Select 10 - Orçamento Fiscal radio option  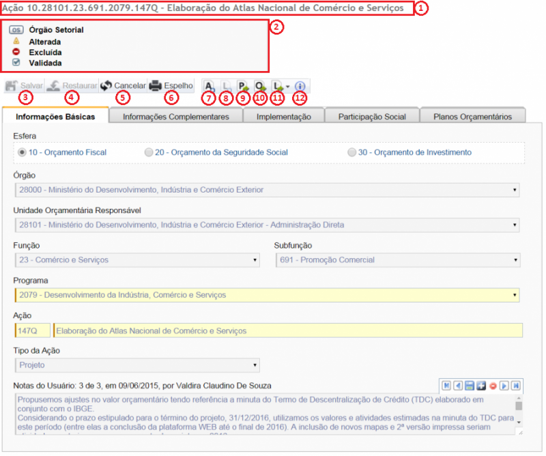point(23,152)
